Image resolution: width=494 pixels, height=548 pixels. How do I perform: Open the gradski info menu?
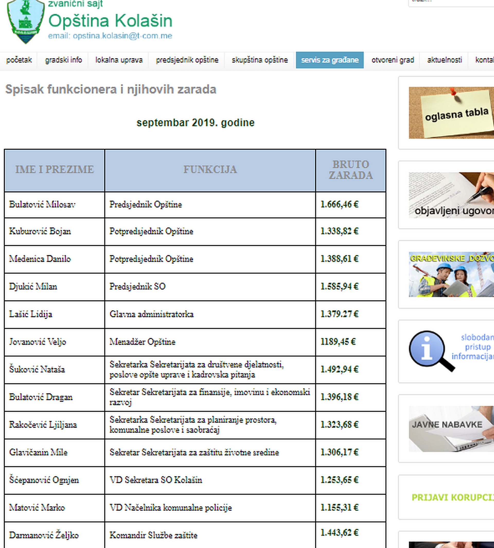pos(63,60)
